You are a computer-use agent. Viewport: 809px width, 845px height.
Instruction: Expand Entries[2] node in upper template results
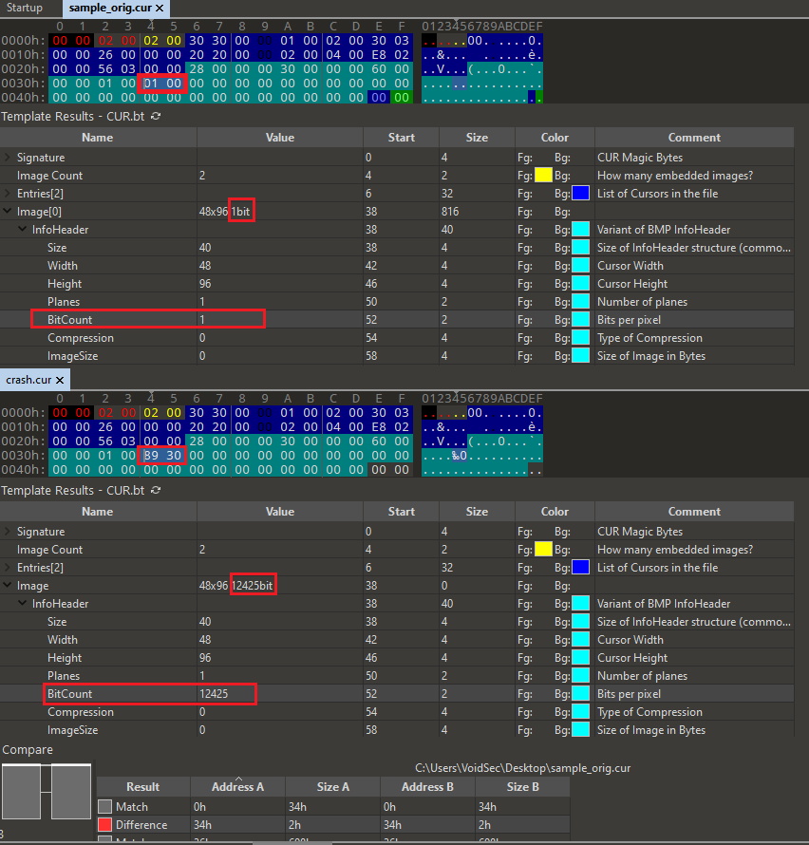[9, 194]
